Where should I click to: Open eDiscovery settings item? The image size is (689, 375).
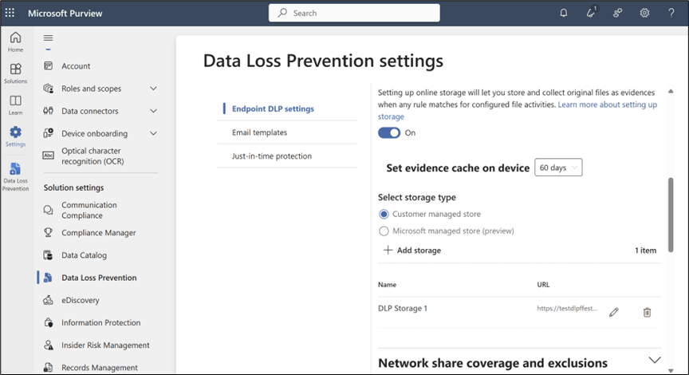pos(81,300)
